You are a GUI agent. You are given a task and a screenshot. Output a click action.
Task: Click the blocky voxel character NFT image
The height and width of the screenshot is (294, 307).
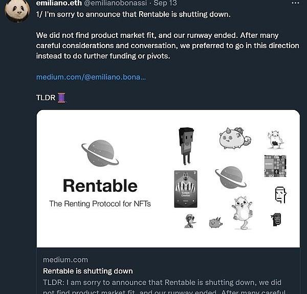tap(186, 146)
